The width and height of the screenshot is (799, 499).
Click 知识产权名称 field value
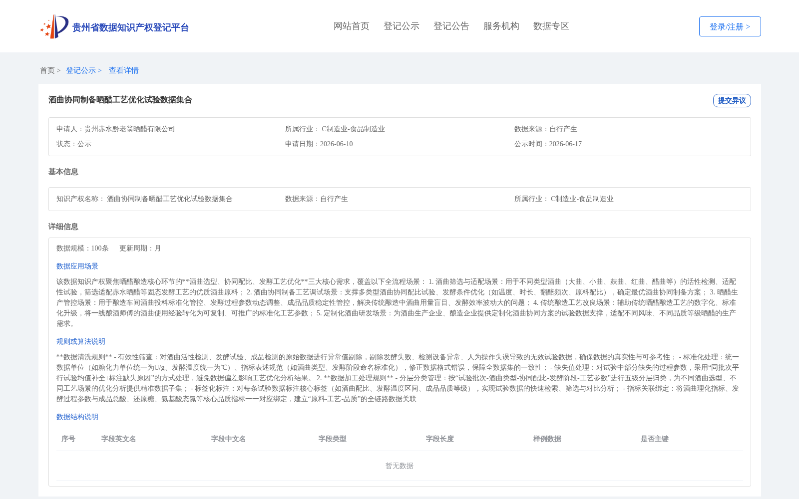pyautogui.click(x=170, y=199)
